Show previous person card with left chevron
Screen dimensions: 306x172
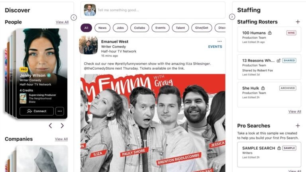[50, 126]
